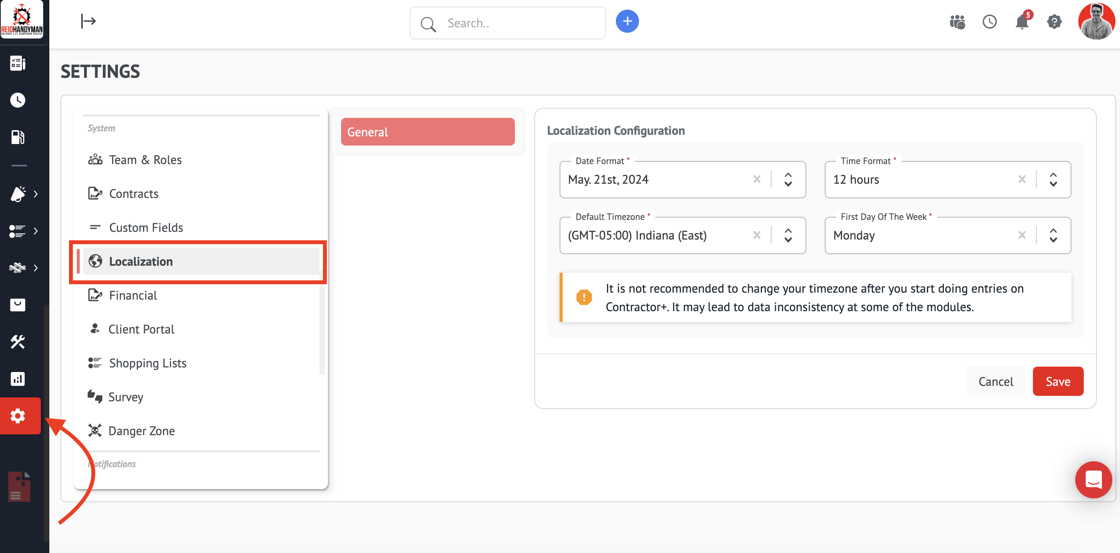Open Financial settings menu item
The width and height of the screenshot is (1120, 553).
[x=133, y=295]
